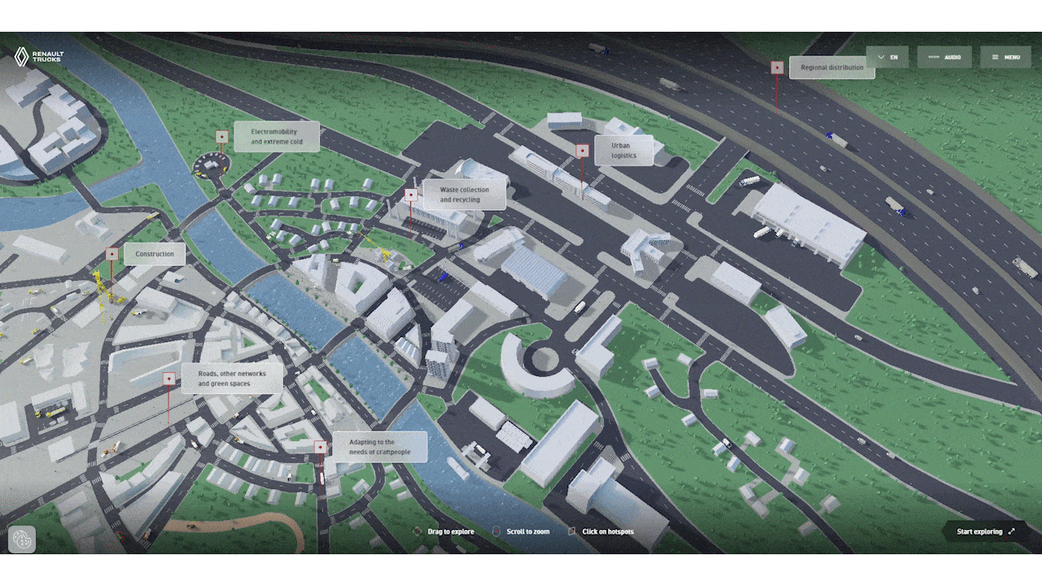The image size is (1042, 586).
Task: Open the MENU hamburger button
Action: tap(1005, 57)
